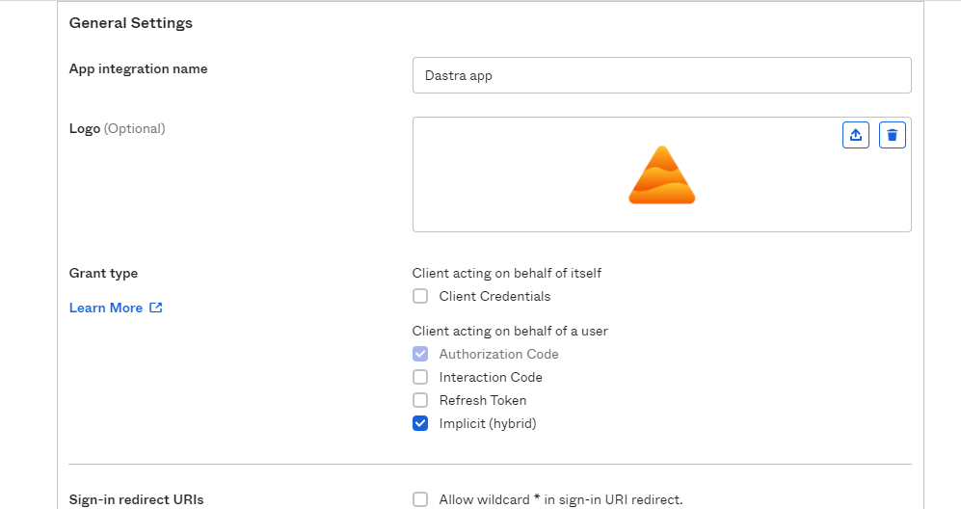Click the 'Client acting on behalf of a user' text

tap(510, 332)
